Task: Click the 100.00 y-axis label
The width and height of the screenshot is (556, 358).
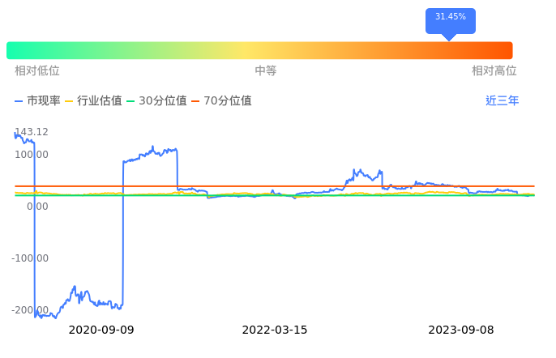Action: click(x=32, y=155)
